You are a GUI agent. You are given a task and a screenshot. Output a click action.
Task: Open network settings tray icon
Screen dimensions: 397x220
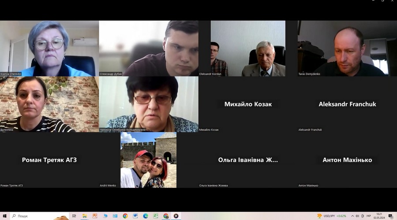[363, 216]
